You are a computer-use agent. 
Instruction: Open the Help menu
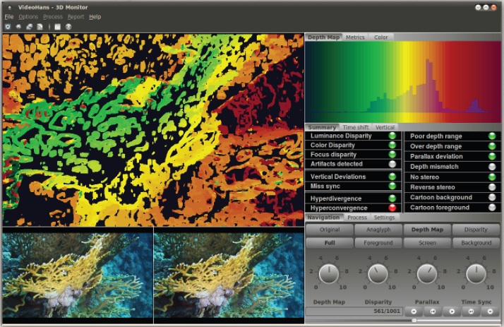click(95, 17)
